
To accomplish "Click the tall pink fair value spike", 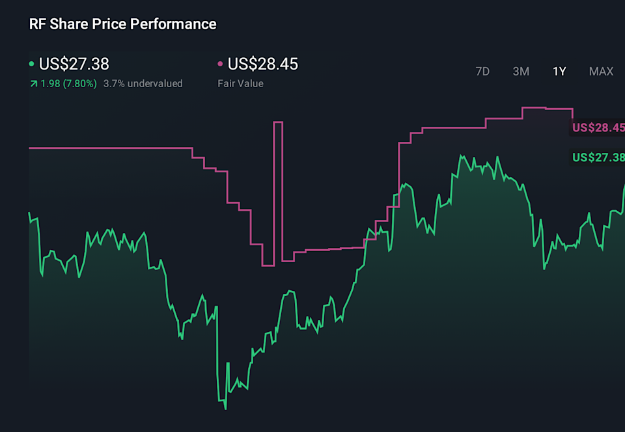I will pyautogui.click(x=278, y=122).
